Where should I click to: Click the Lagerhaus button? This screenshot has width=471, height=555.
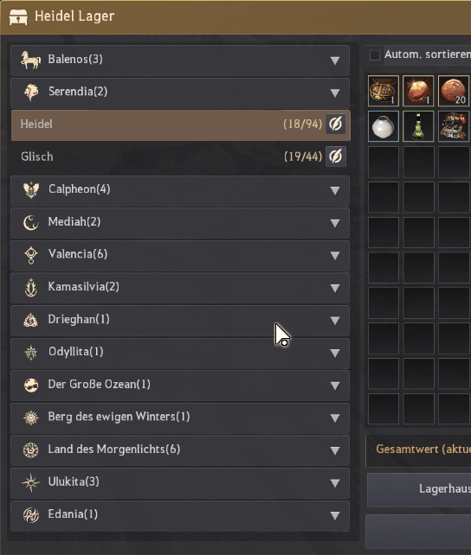tap(419, 489)
